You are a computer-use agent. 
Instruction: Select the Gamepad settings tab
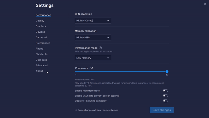click(x=41, y=38)
